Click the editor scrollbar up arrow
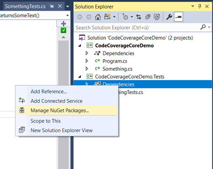213x169 pixels. 64,37
